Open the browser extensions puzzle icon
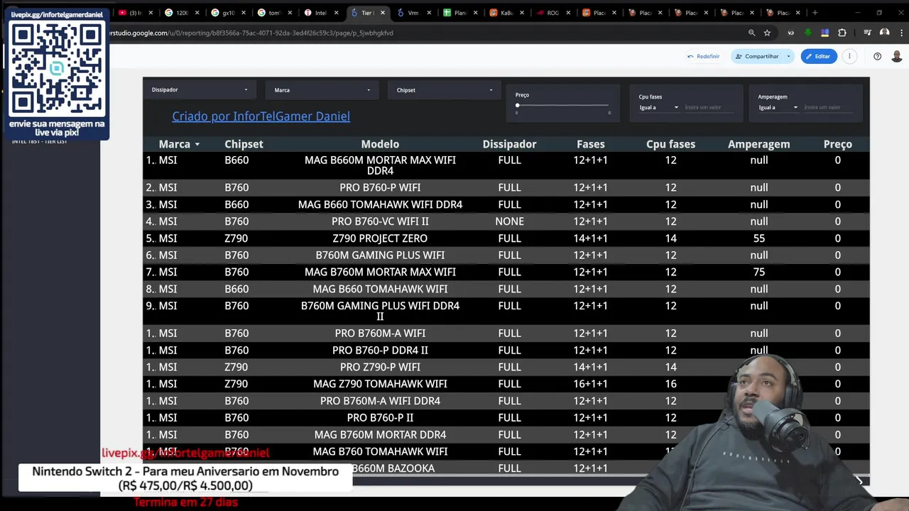Image resolution: width=909 pixels, height=511 pixels. point(842,33)
